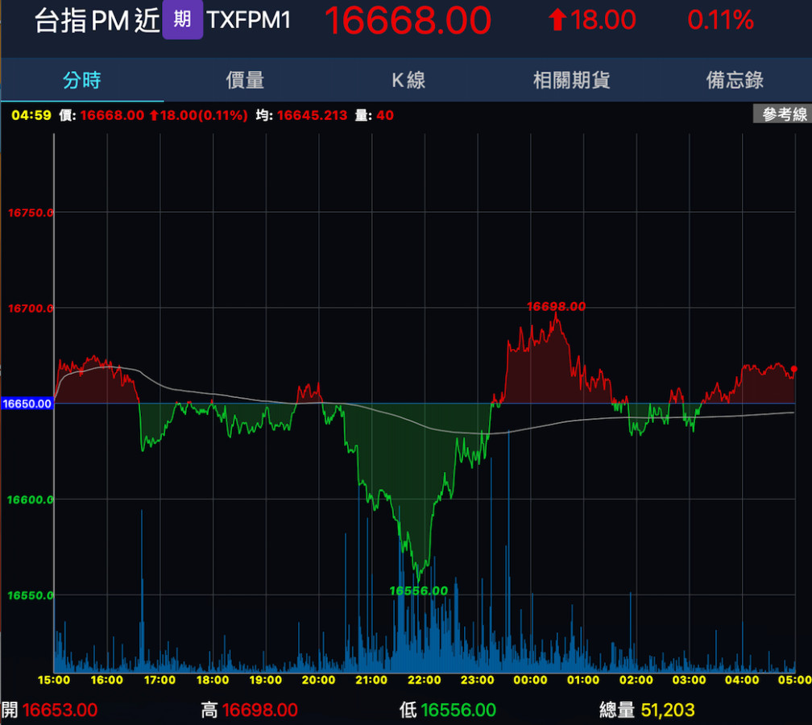The height and width of the screenshot is (725, 812).
Task: Click the 0.11% change percentage
Action: [x=720, y=20]
